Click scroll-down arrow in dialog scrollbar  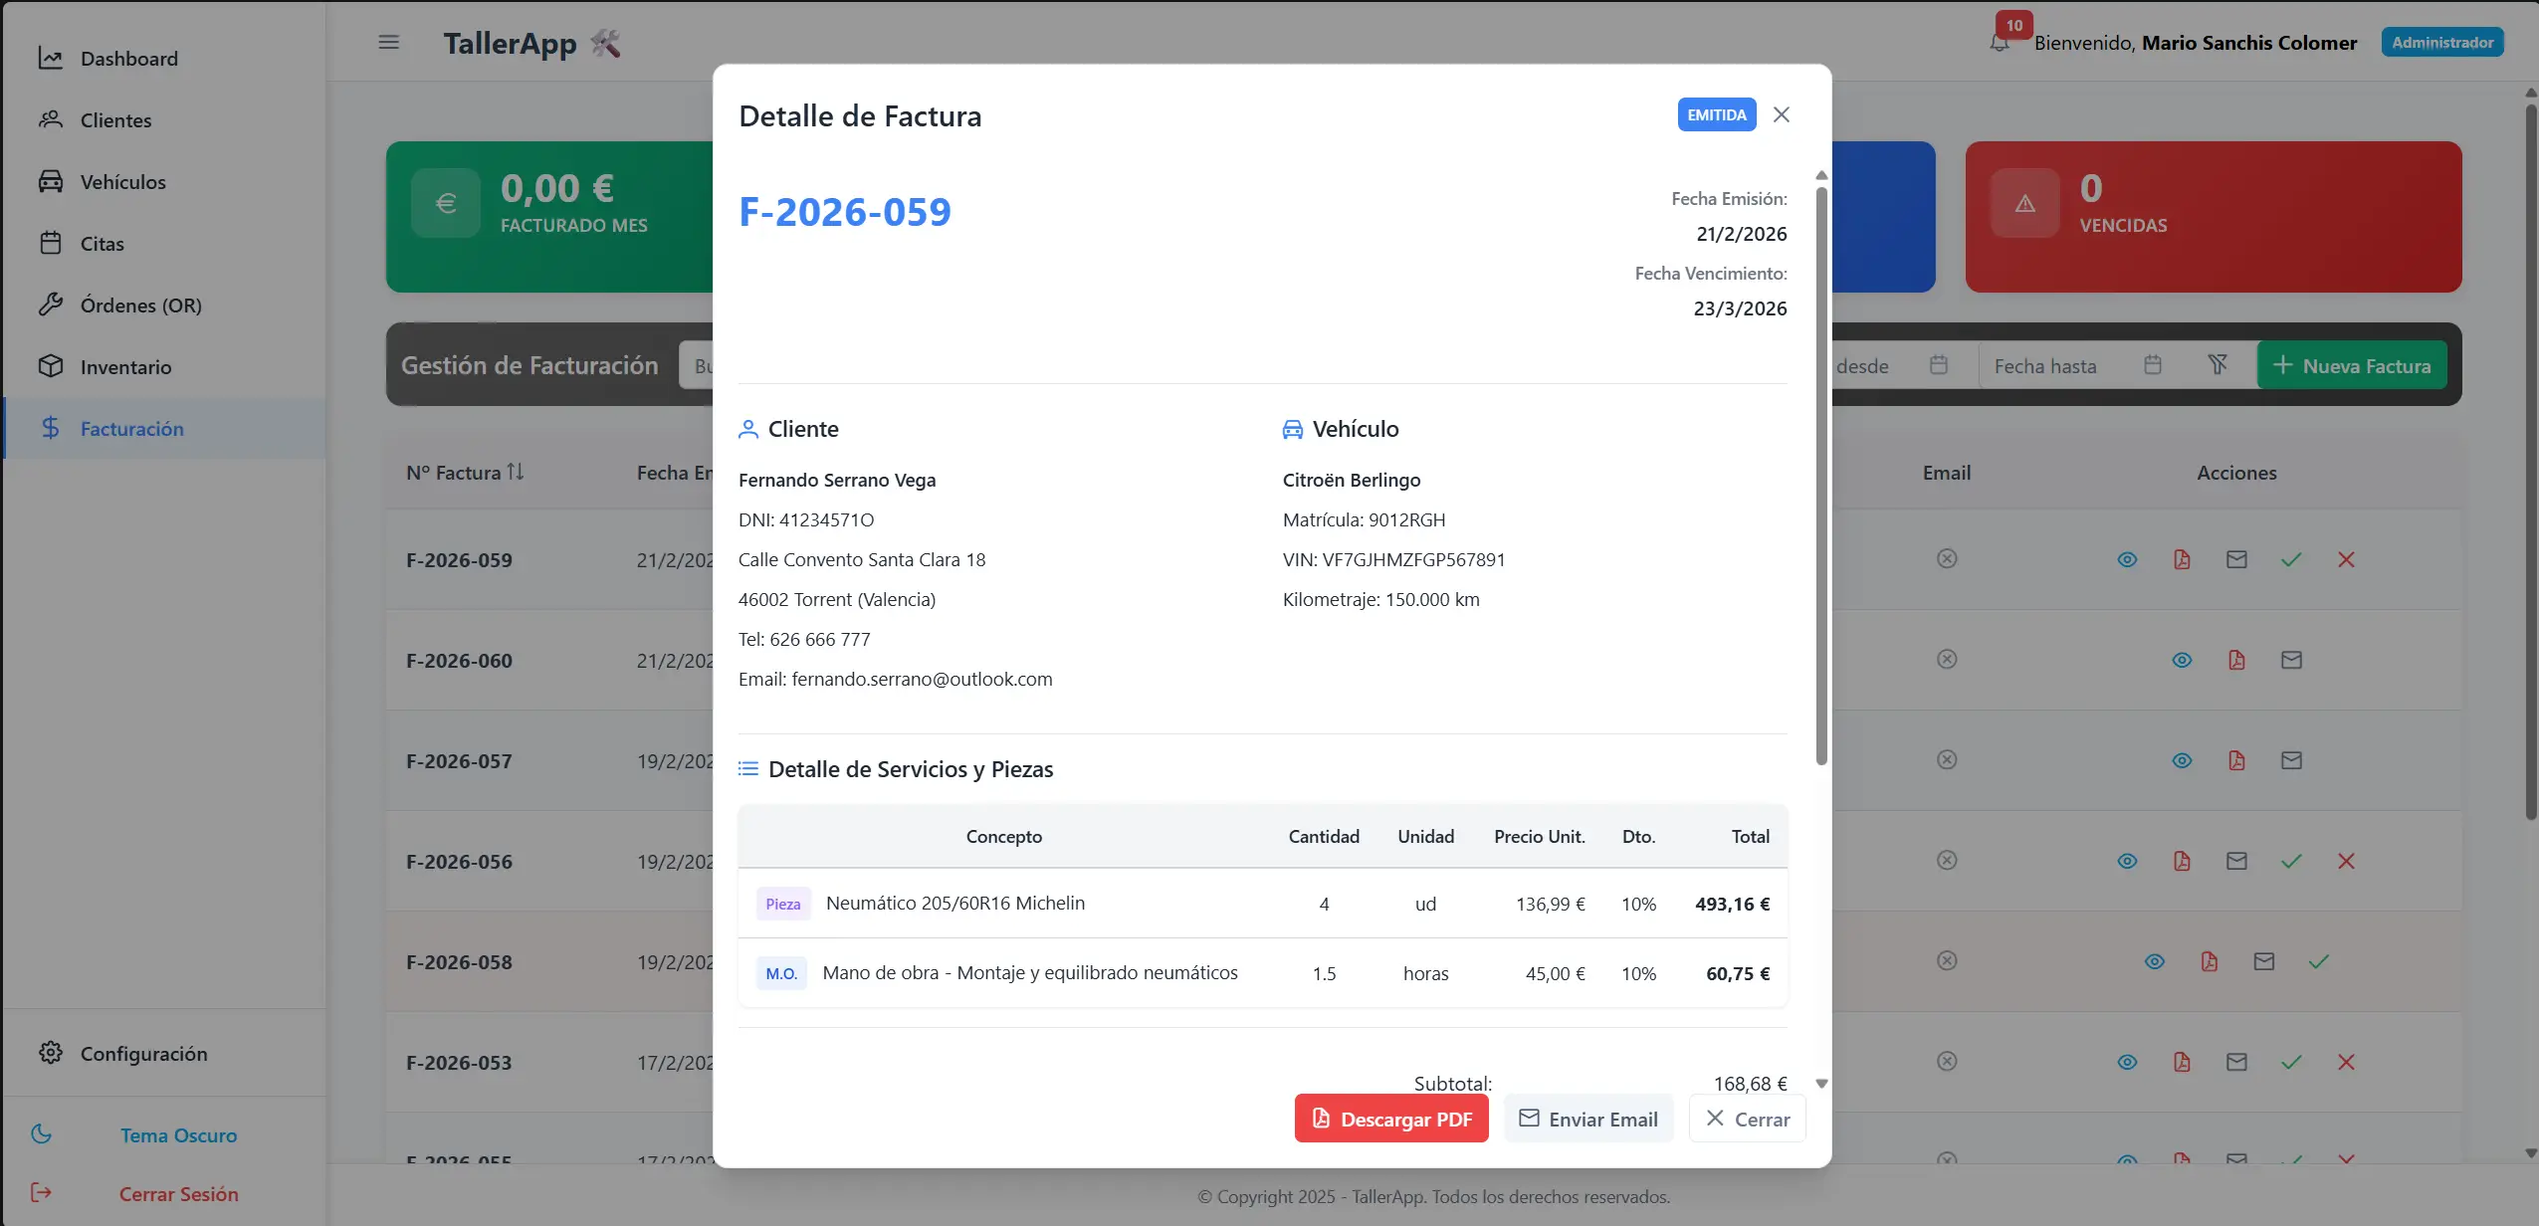tap(1821, 1084)
